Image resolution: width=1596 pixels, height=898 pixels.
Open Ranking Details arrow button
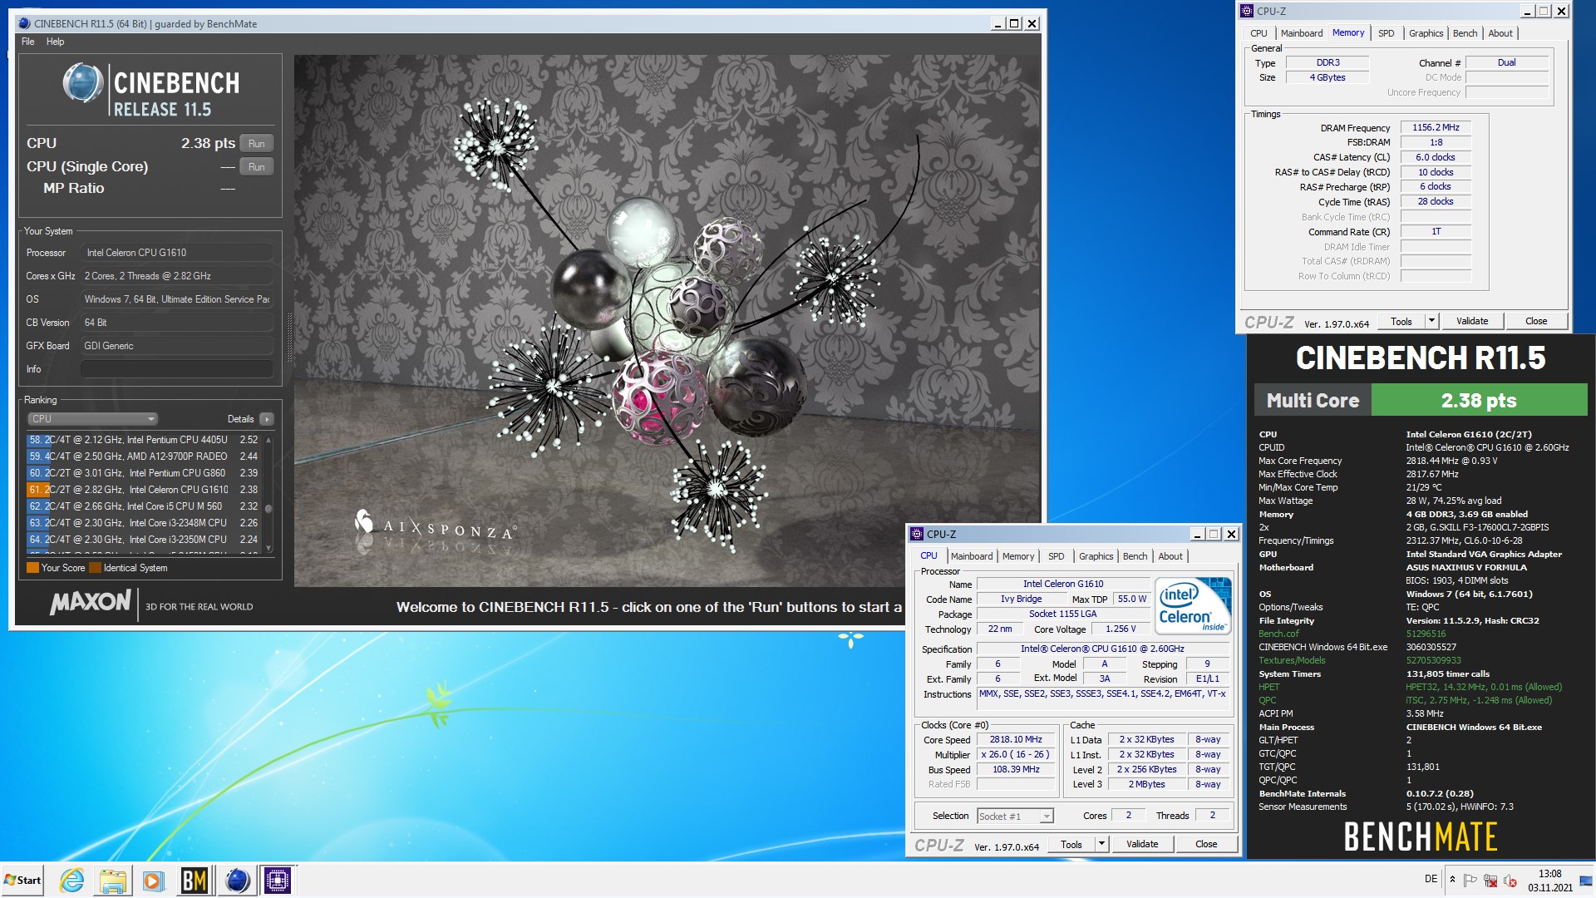point(266,419)
